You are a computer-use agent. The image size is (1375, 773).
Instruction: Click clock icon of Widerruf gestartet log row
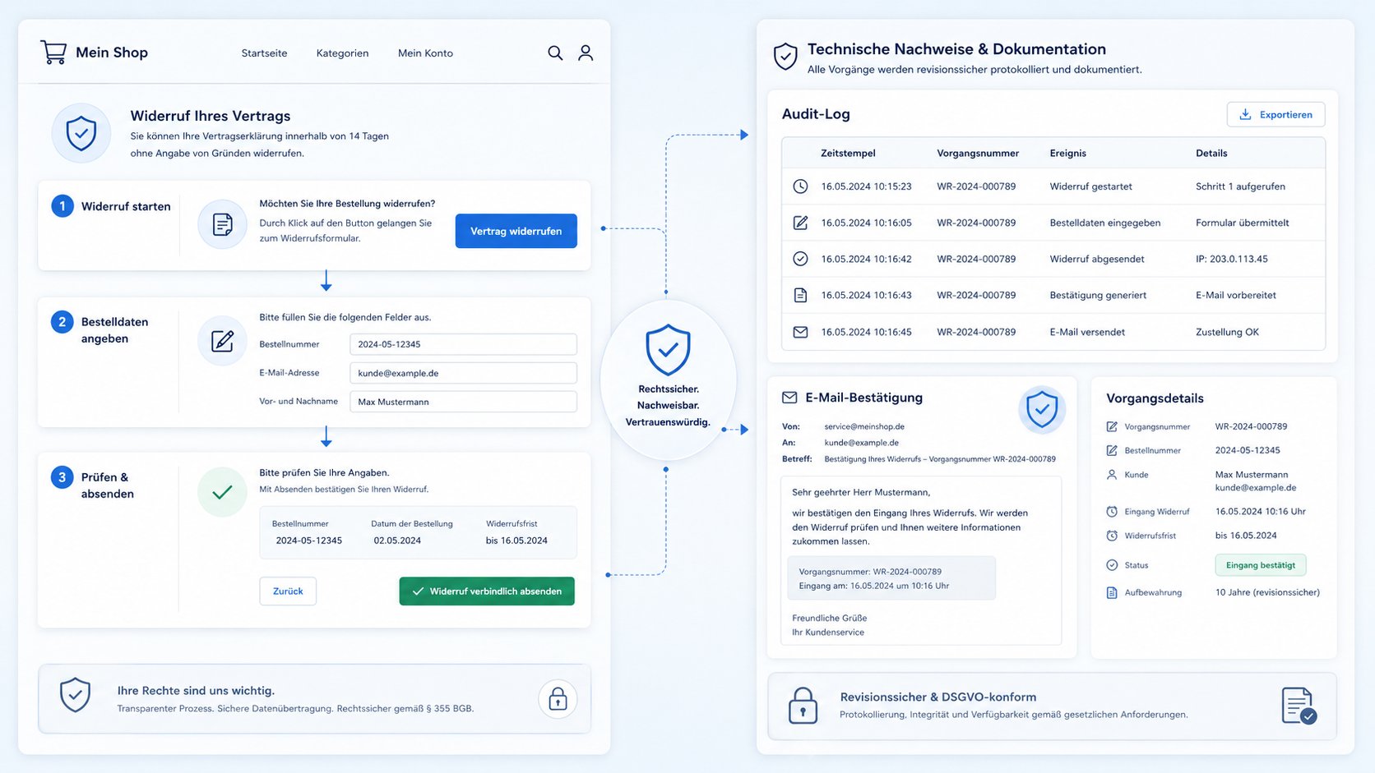coord(800,186)
